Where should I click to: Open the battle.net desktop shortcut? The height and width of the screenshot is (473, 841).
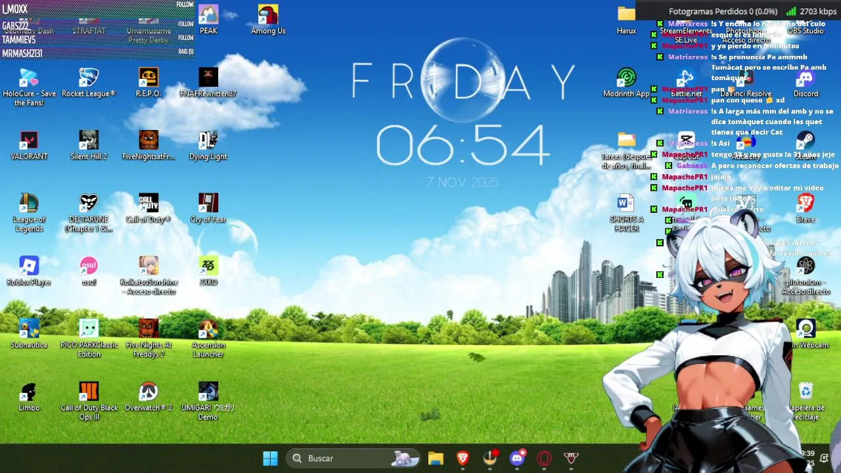click(x=686, y=83)
